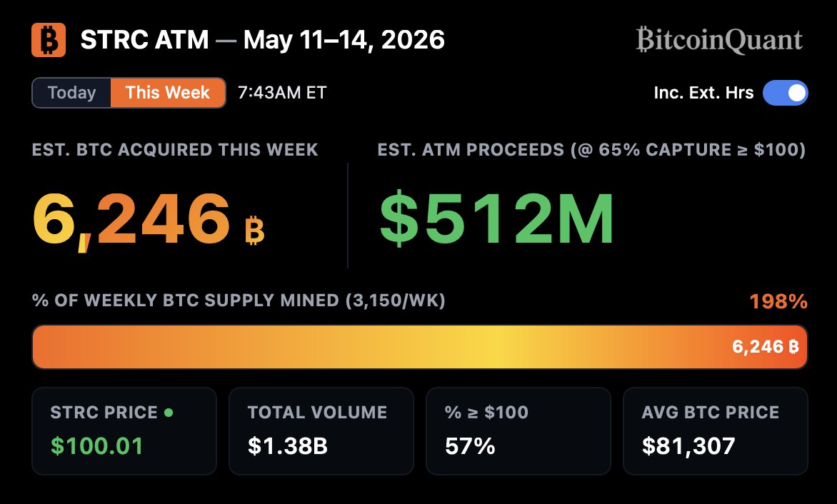
Task: Open the AVG BTC PRICE card
Action: tap(716, 431)
